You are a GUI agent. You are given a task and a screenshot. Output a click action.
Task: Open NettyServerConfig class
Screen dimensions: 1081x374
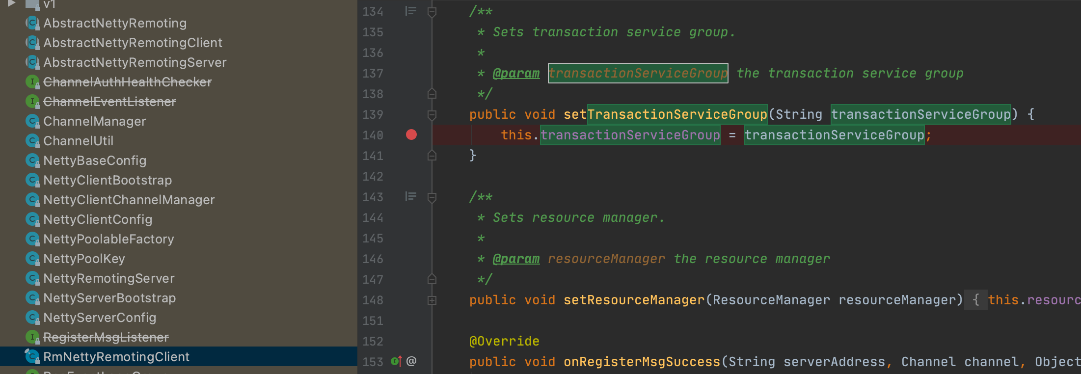100,318
